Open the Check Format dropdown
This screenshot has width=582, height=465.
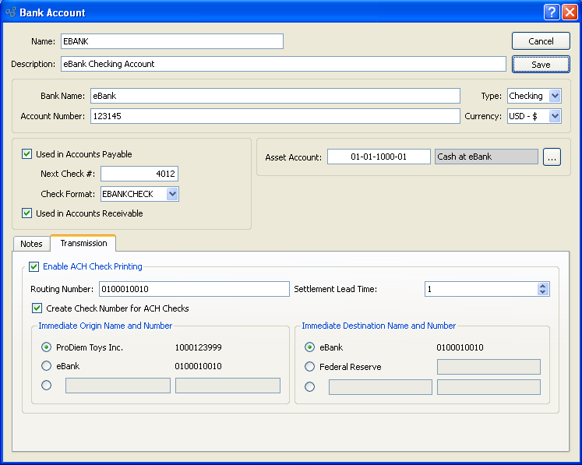(x=172, y=194)
